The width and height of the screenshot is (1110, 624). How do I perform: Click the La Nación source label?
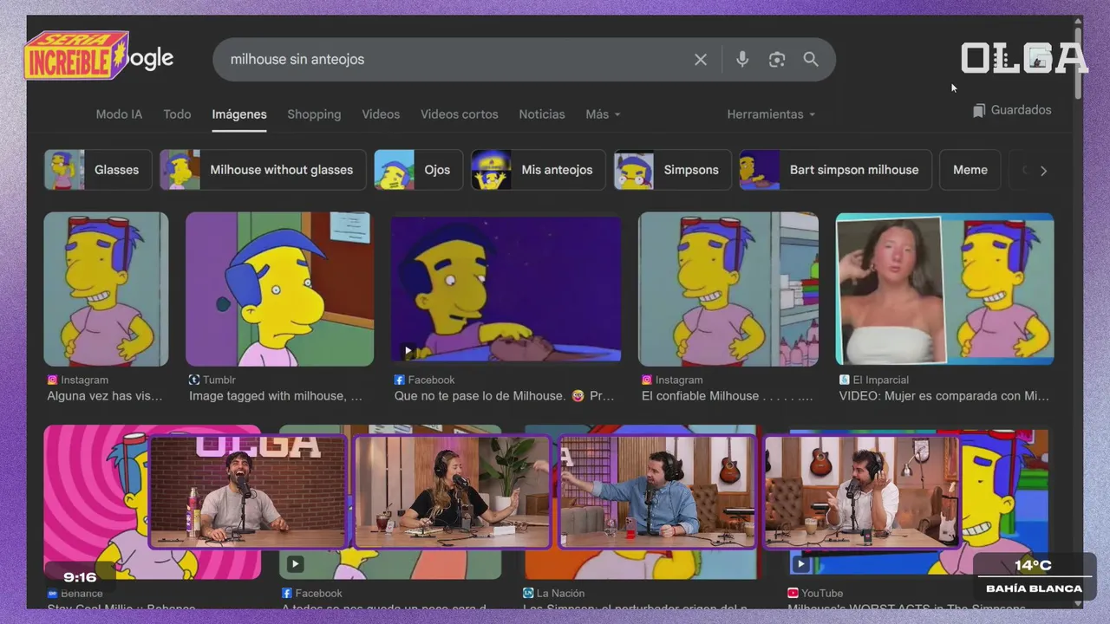pos(560,594)
